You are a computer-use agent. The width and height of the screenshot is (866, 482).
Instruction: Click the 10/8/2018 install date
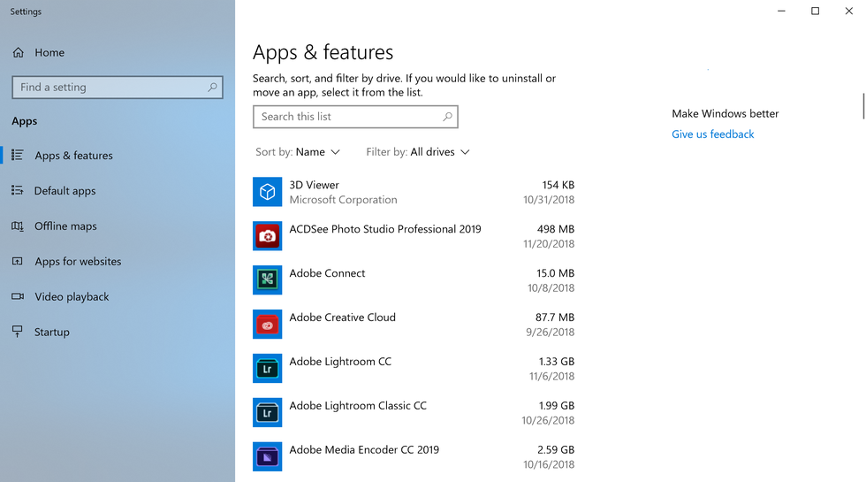pyautogui.click(x=551, y=288)
